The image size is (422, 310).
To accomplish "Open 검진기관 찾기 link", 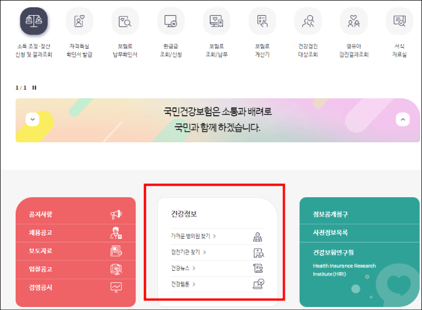I will click(x=188, y=252).
